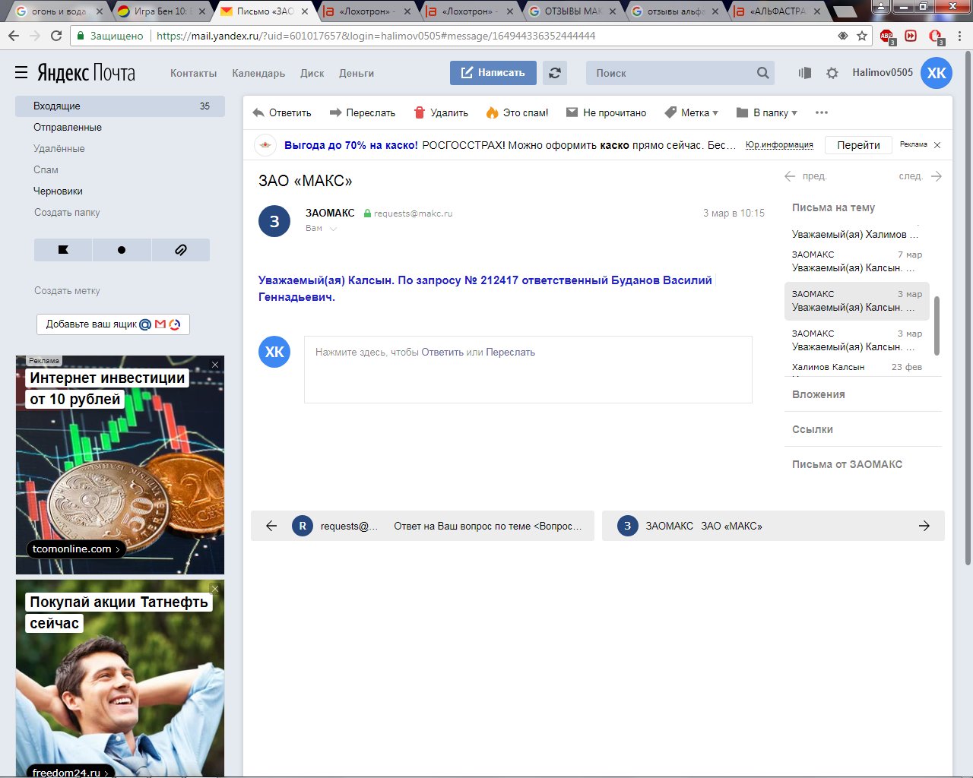Open the three-dot more actions menu

[822, 112]
